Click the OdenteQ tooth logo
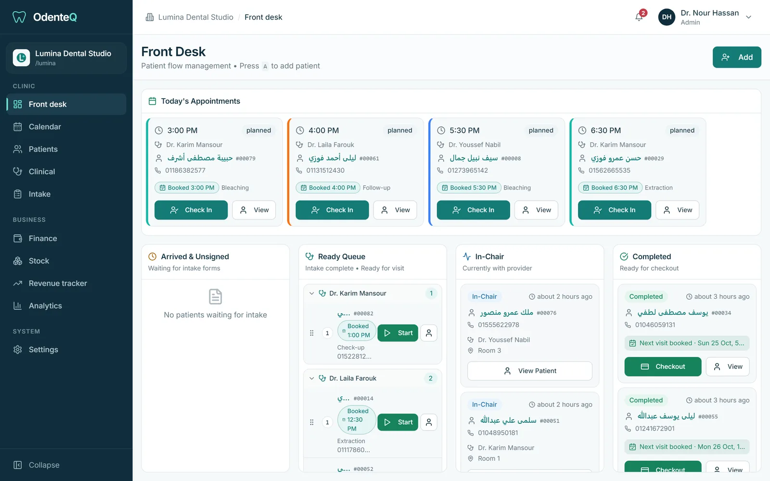Image resolution: width=770 pixels, height=481 pixels. [x=19, y=17]
